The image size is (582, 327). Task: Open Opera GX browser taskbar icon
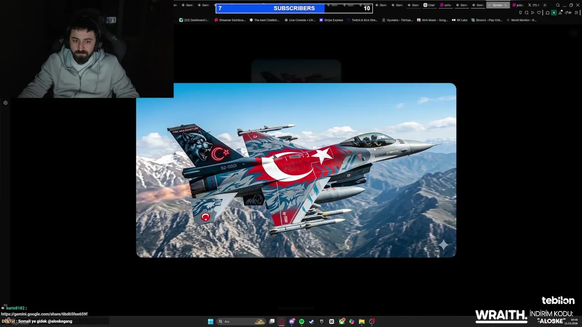pos(282,322)
